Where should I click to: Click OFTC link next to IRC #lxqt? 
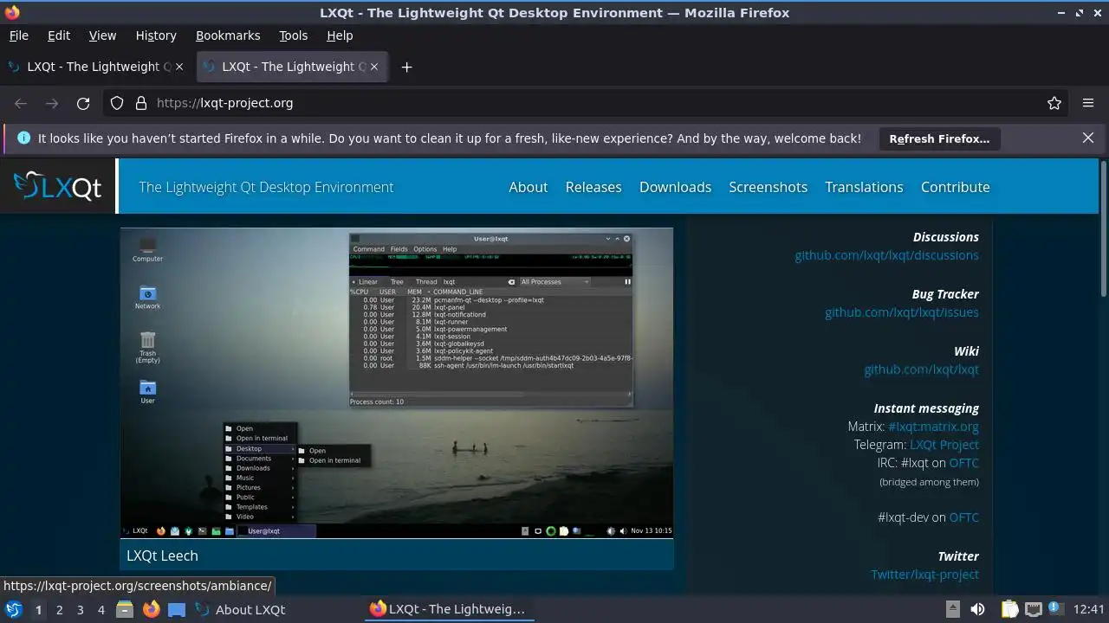tap(963, 463)
